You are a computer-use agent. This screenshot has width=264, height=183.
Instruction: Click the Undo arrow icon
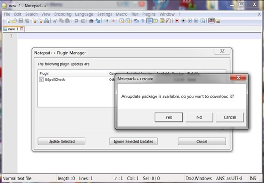(76, 21)
